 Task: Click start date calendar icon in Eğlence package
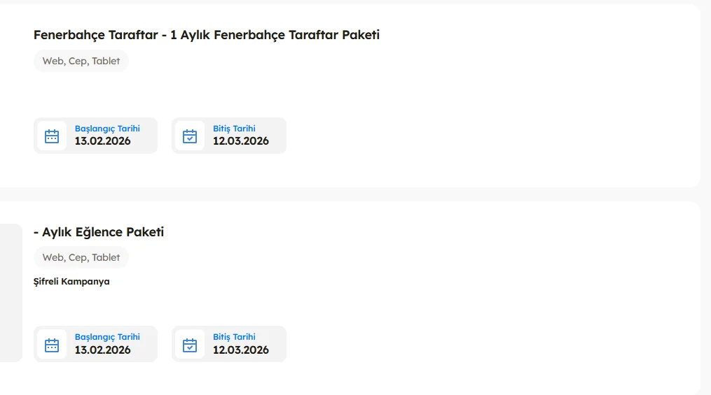(52, 345)
